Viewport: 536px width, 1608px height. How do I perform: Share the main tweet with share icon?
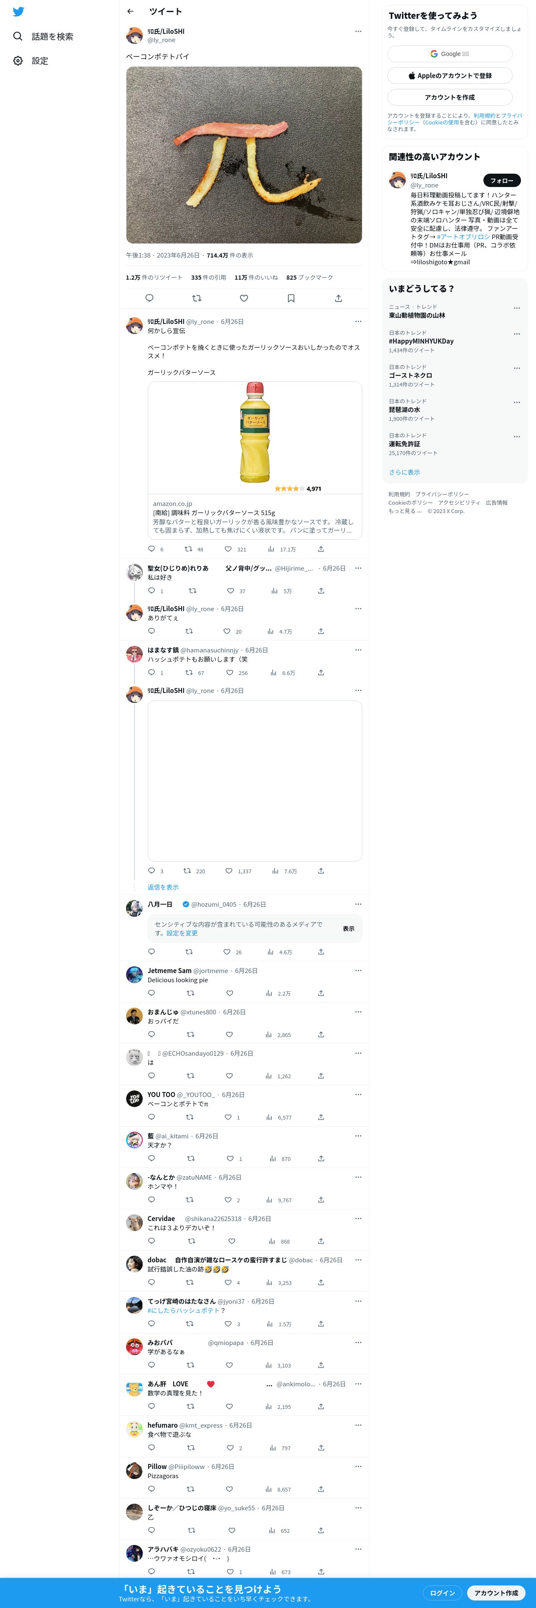coord(338,298)
